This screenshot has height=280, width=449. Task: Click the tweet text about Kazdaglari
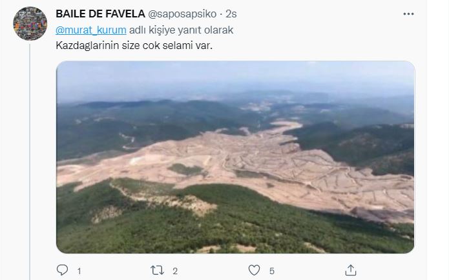(134, 45)
